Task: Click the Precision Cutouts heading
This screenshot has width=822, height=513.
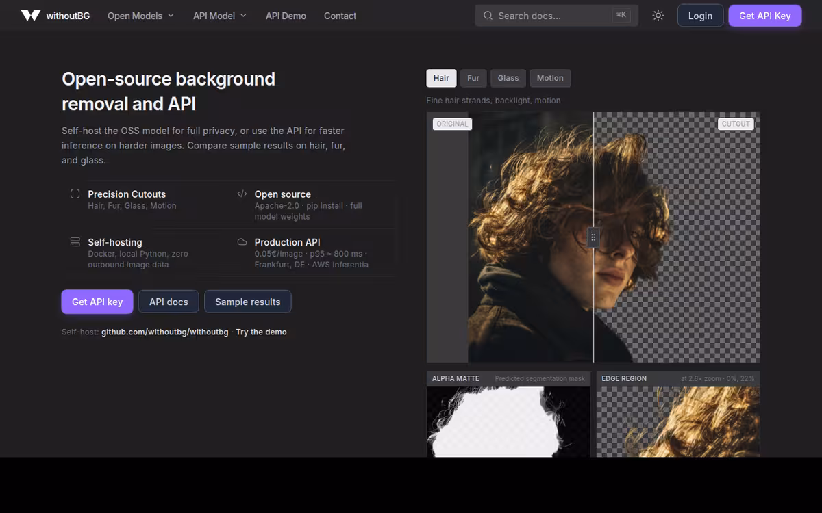Action: (x=127, y=194)
